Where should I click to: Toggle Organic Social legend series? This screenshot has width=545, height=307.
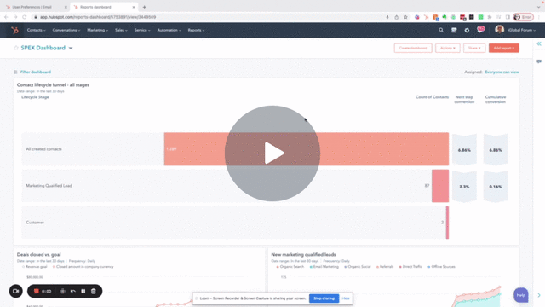tap(358, 267)
